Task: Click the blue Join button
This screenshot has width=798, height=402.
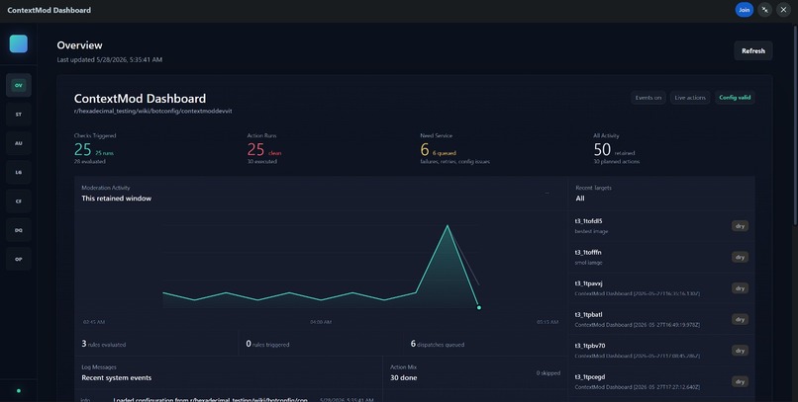Action: 745,10
